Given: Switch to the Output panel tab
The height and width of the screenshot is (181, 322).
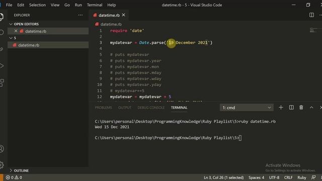Looking at the screenshot, I should [125, 108].
